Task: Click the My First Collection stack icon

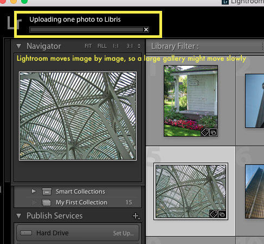Action: click(47, 202)
